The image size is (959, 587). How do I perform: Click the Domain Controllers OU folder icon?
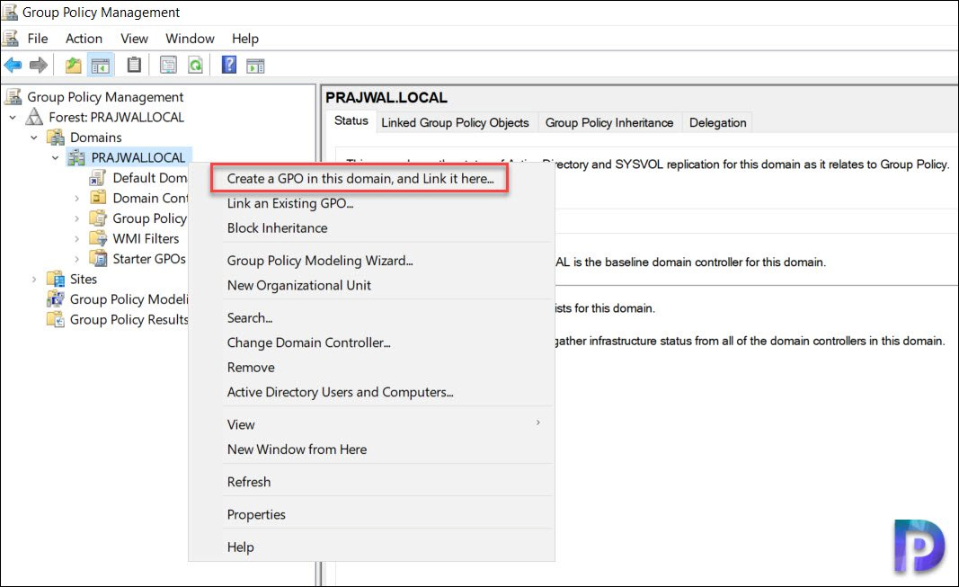pos(98,198)
